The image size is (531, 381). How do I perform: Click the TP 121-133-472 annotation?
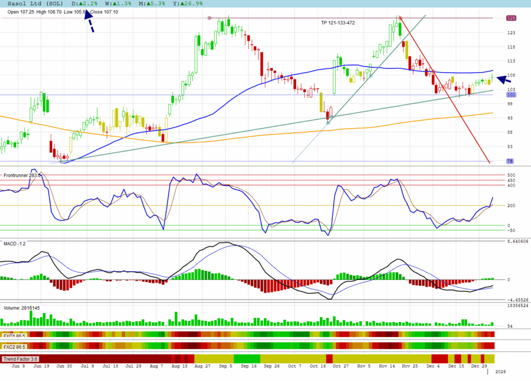[x=338, y=23]
